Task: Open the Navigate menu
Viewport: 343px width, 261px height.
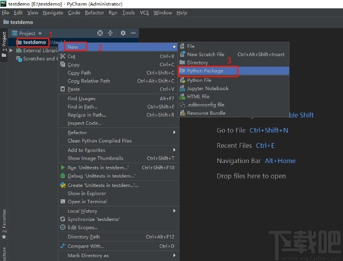Action: (x=53, y=13)
